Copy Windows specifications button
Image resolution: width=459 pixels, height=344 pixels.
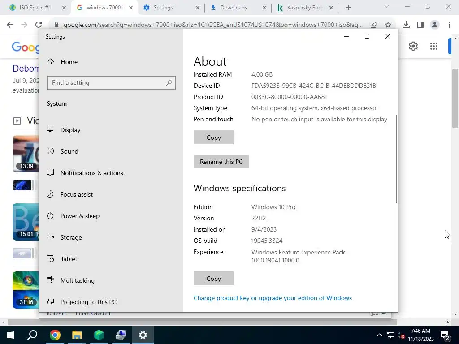(x=214, y=279)
